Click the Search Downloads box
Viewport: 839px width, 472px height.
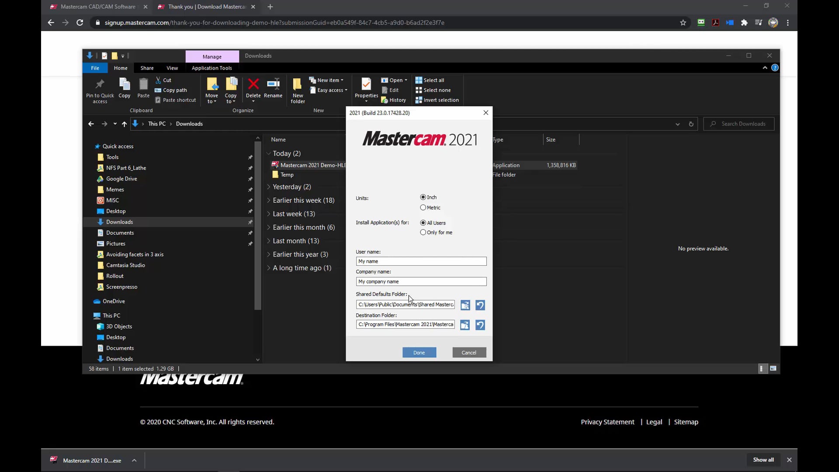[x=738, y=124]
